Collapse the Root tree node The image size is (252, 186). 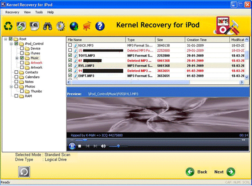pos(6,39)
